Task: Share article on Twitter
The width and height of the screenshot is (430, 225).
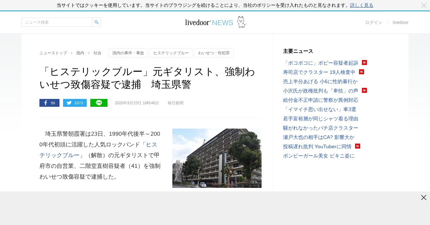Action: (x=75, y=103)
